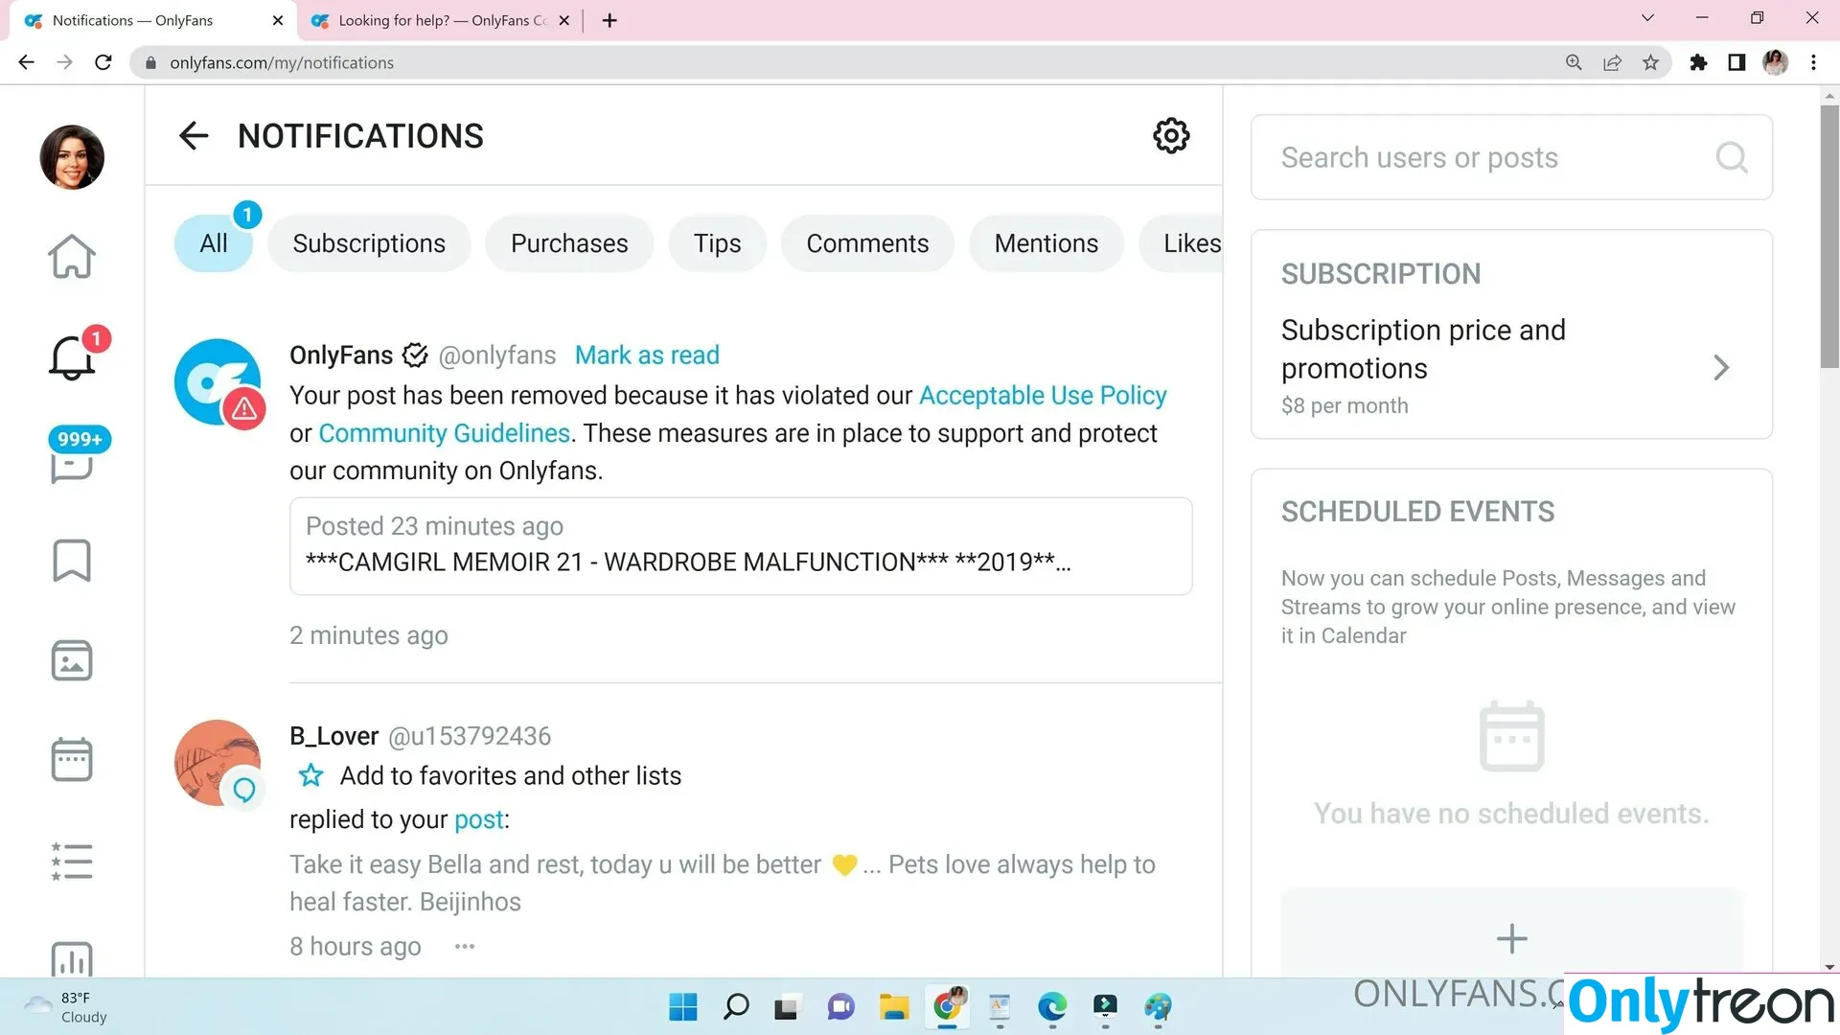This screenshot has height=1035, width=1840.
Task: Open the @onlyfans handle
Action: coord(496,356)
